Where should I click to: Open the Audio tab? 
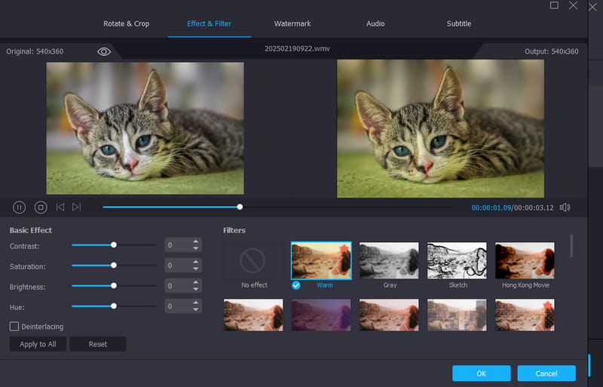coord(375,23)
